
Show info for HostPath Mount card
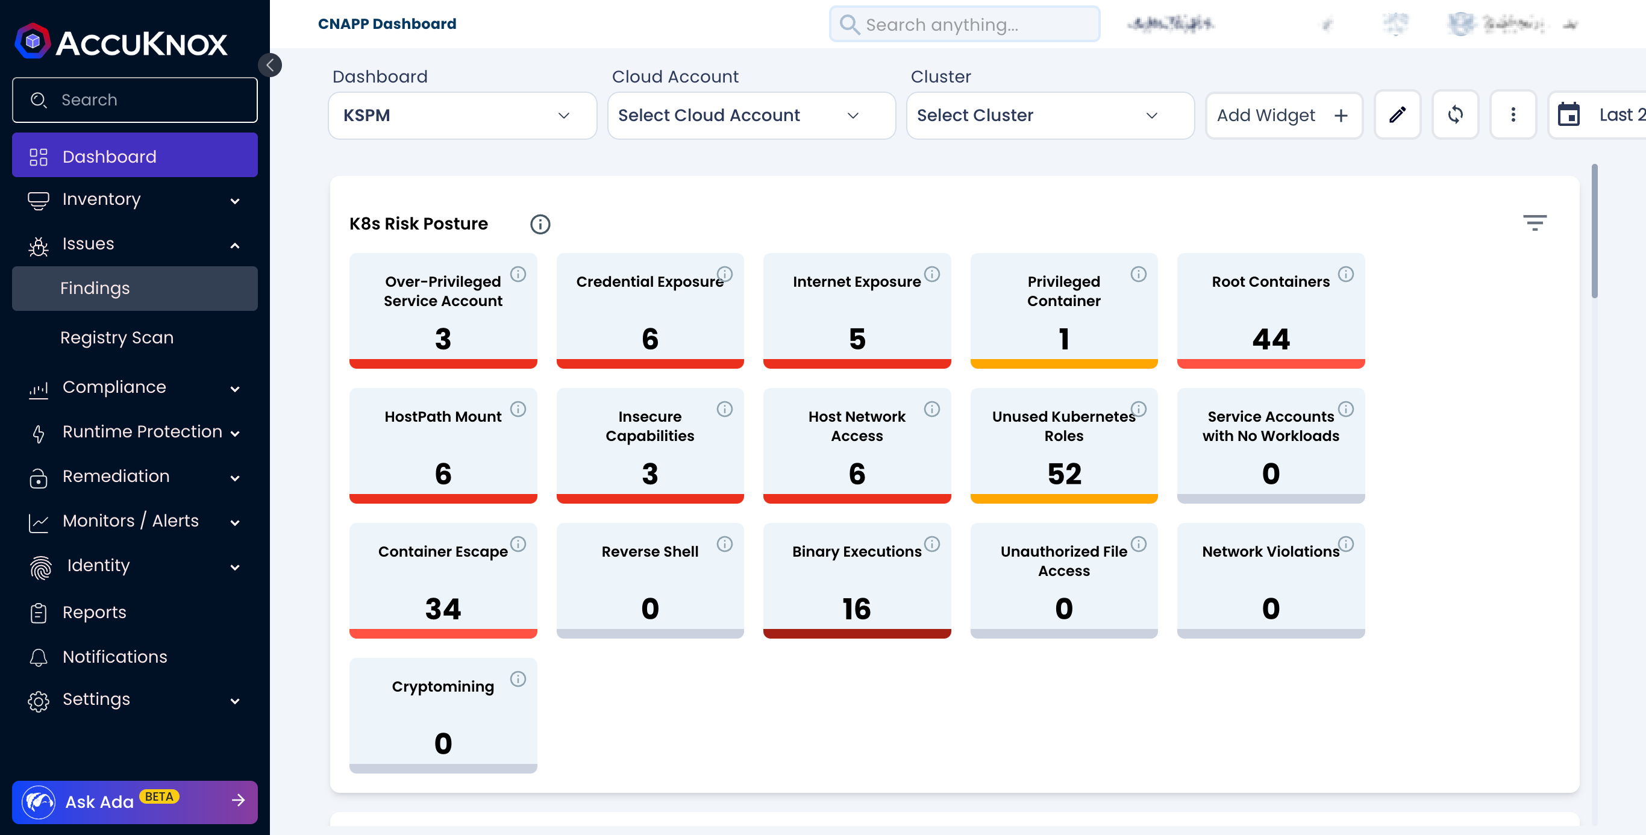(x=518, y=409)
